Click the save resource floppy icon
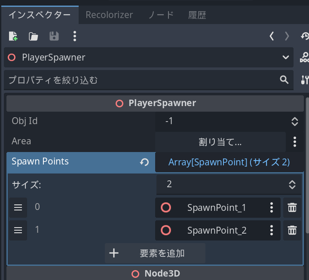The image size is (309, 280). [54, 36]
